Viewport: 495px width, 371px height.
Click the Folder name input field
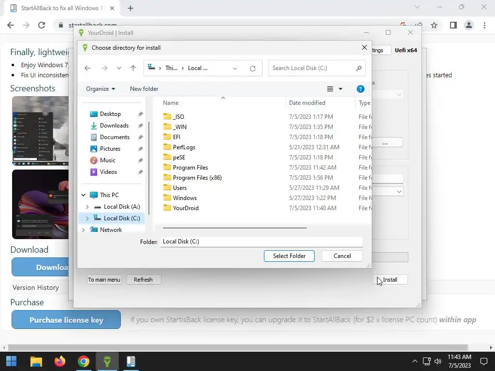click(x=262, y=242)
